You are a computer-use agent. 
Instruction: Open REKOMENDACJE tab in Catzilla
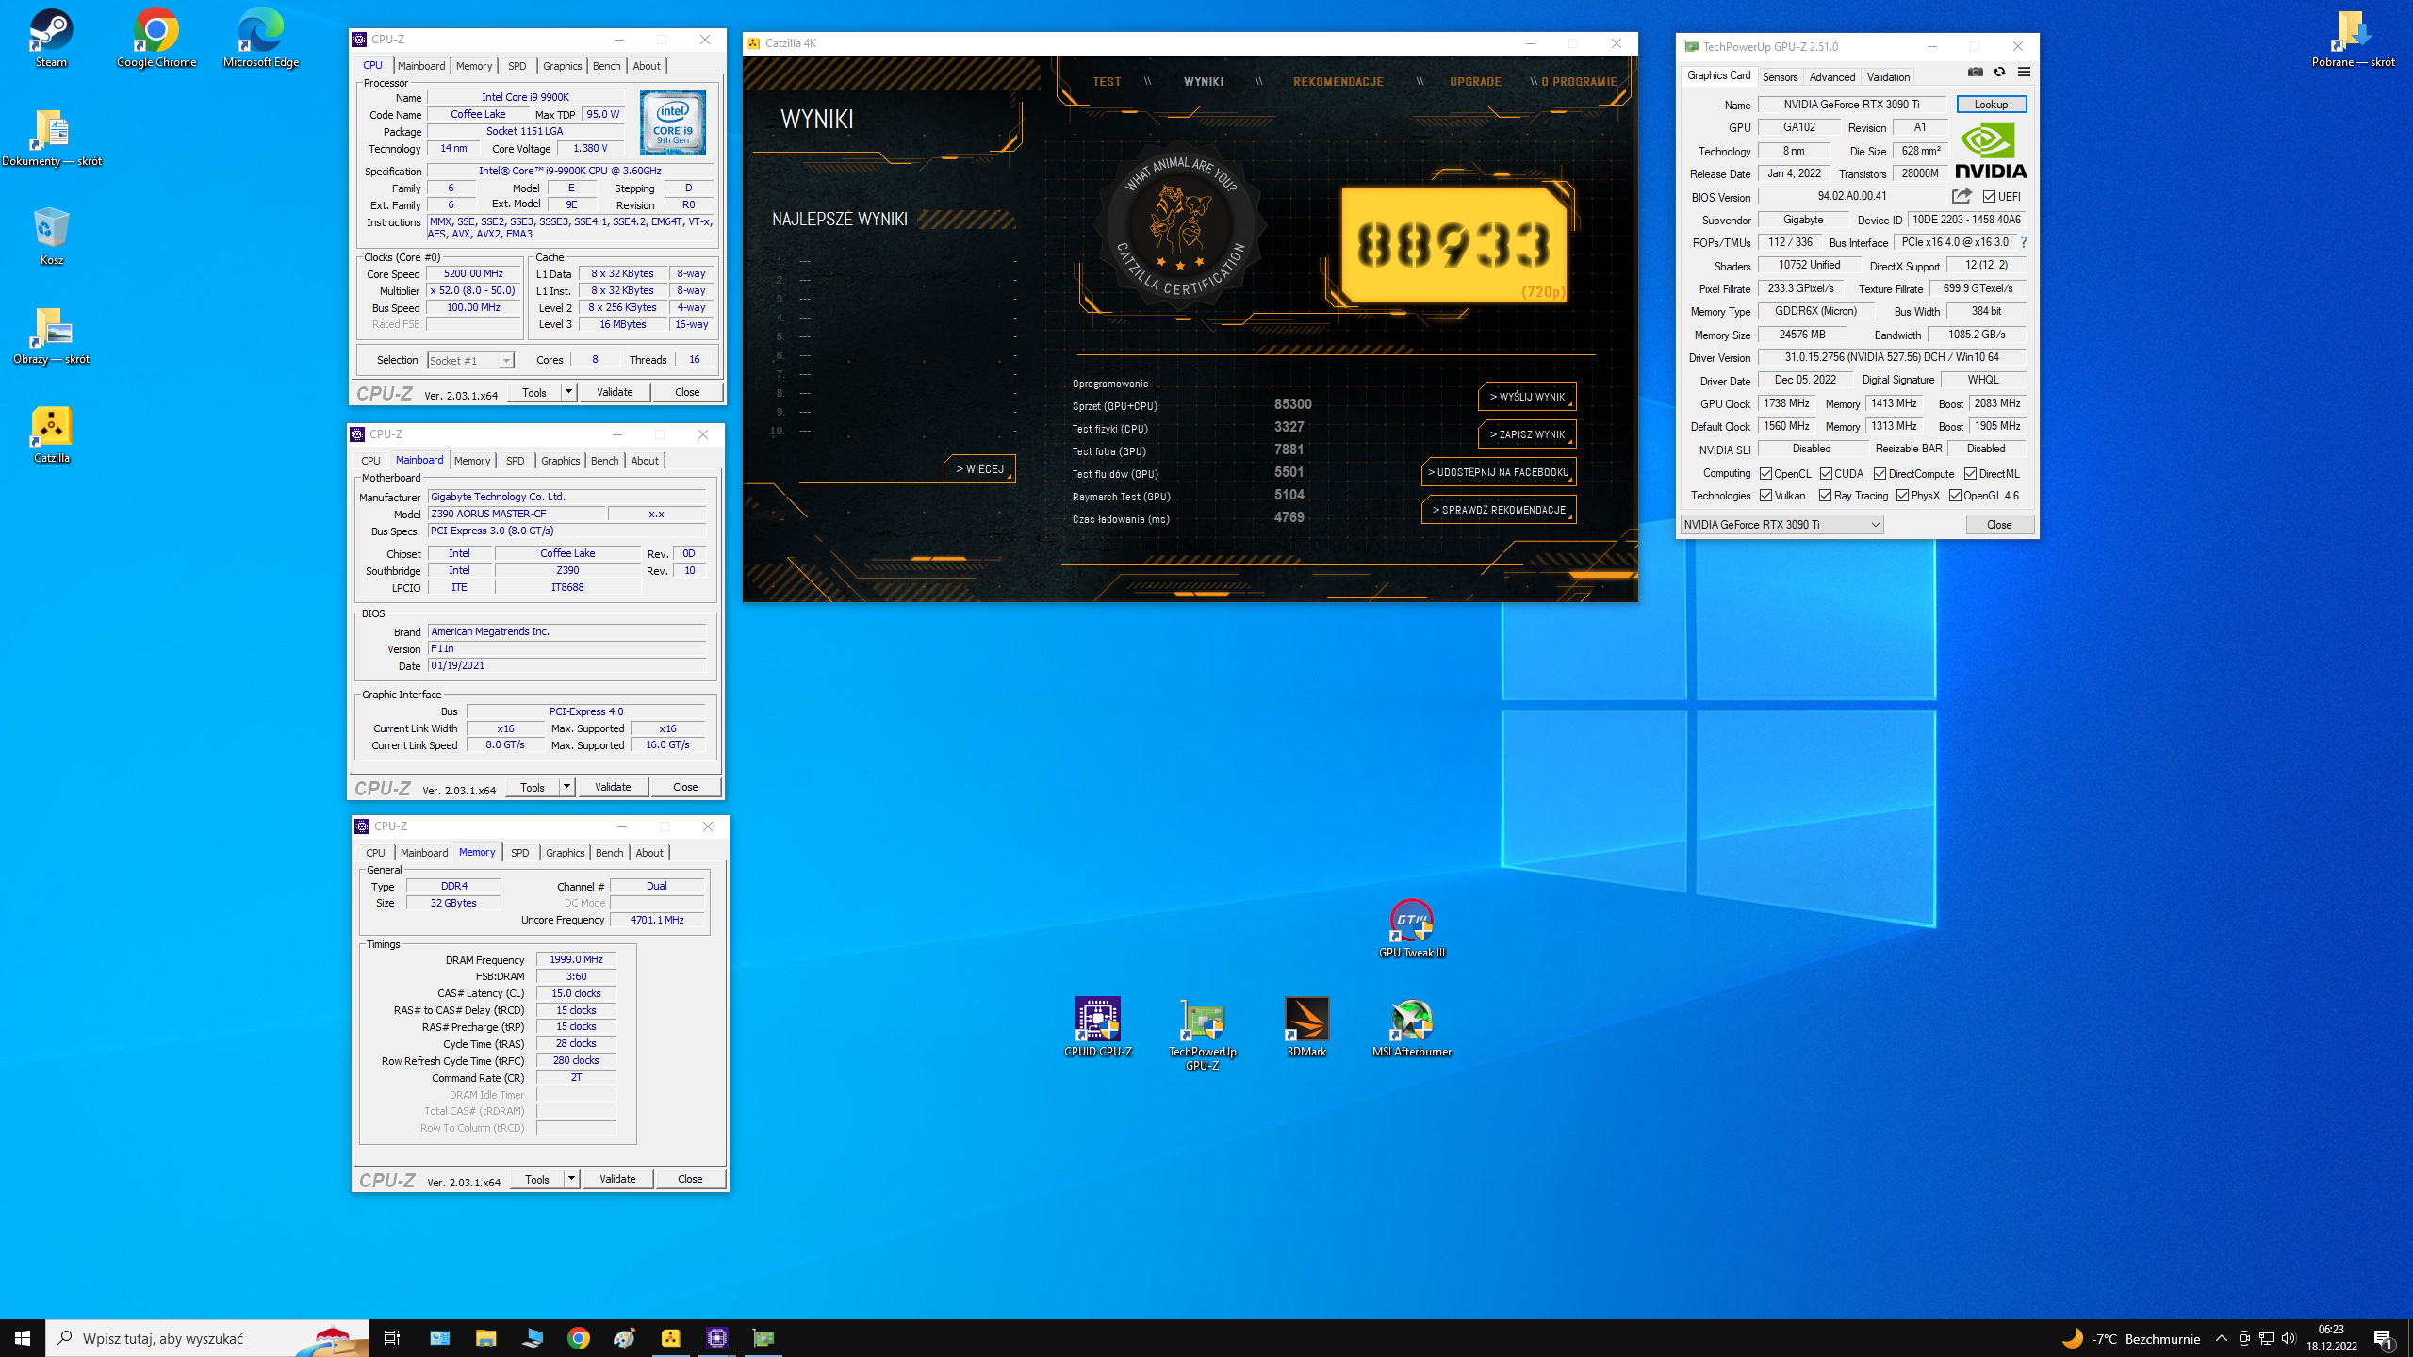pyautogui.click(x=1338, y=82)
